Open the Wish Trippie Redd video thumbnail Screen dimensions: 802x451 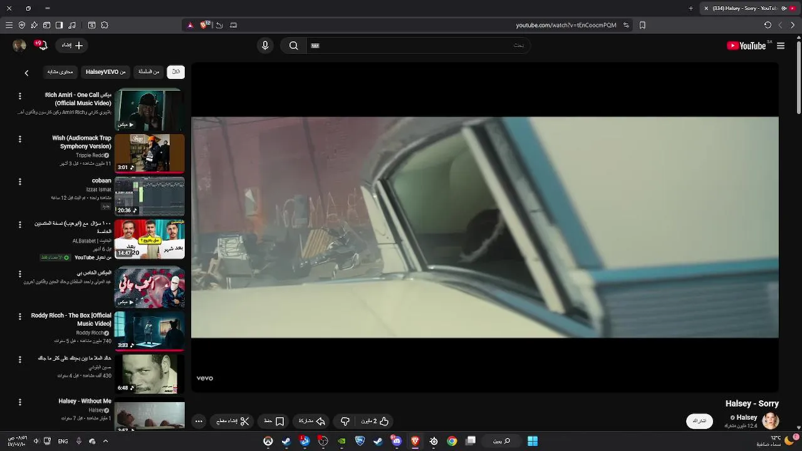pyautogui.click(x=150, y=153)
